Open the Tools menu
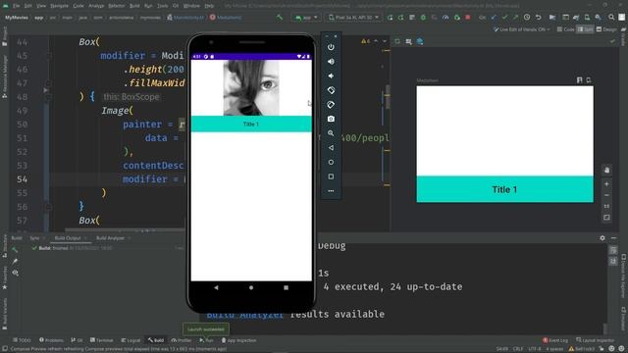628x353 pixels. point(162,6)
